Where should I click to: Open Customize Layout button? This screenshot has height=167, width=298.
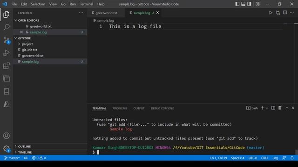(257, 4)
